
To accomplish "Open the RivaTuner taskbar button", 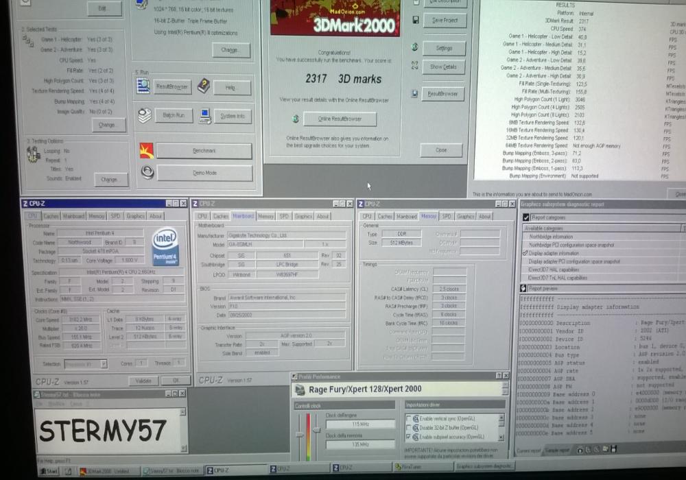I will [423, 467].
